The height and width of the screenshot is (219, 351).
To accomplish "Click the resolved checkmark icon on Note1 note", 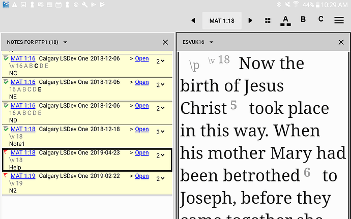I will pos(6,129).
